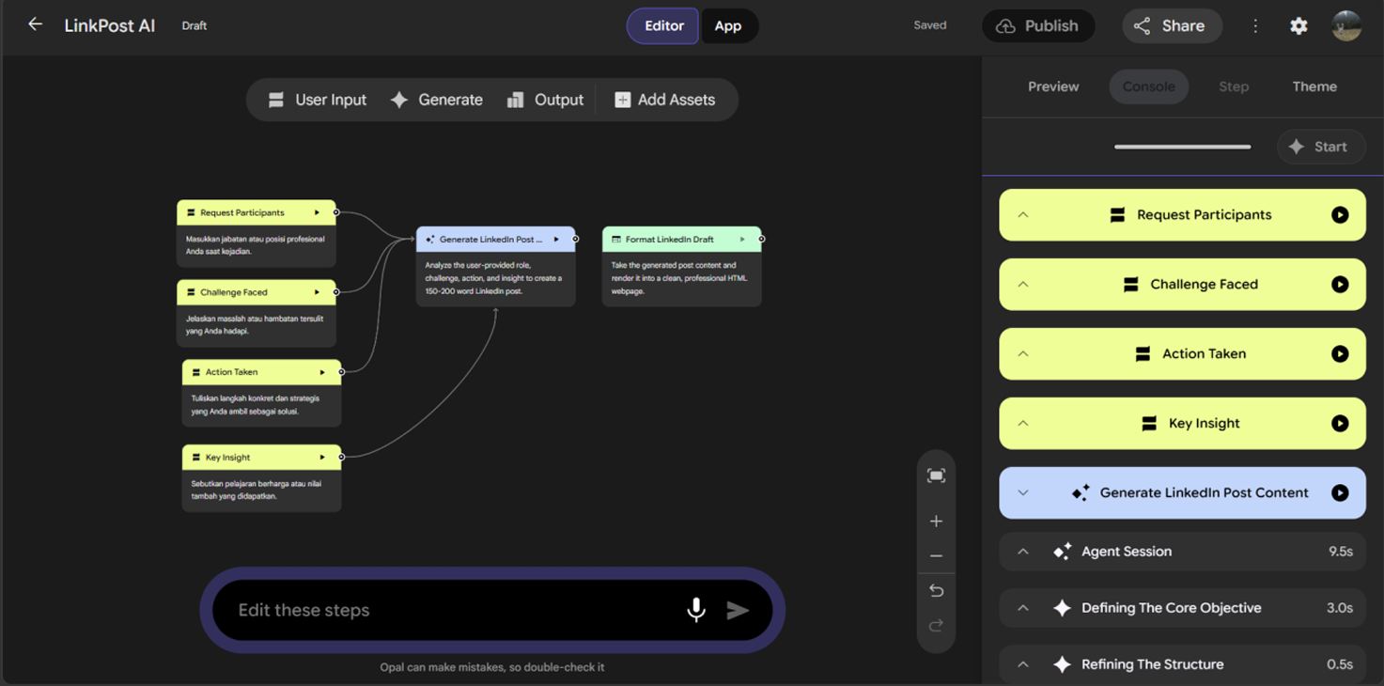The height and width of the screenshot is (686, 1384).
Task: Add an Output step from toolbar
Action: click(x=545, y=100)
